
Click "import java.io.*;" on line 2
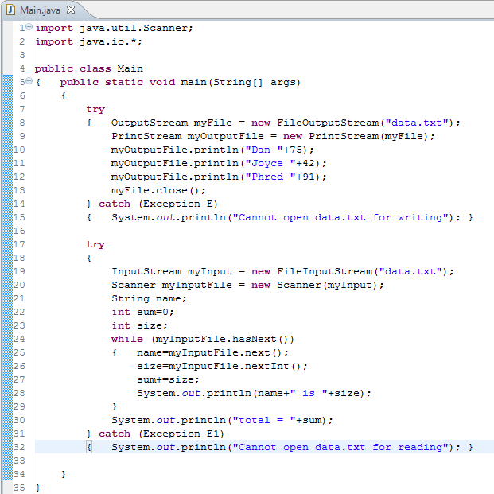click(x=88, y=41)
